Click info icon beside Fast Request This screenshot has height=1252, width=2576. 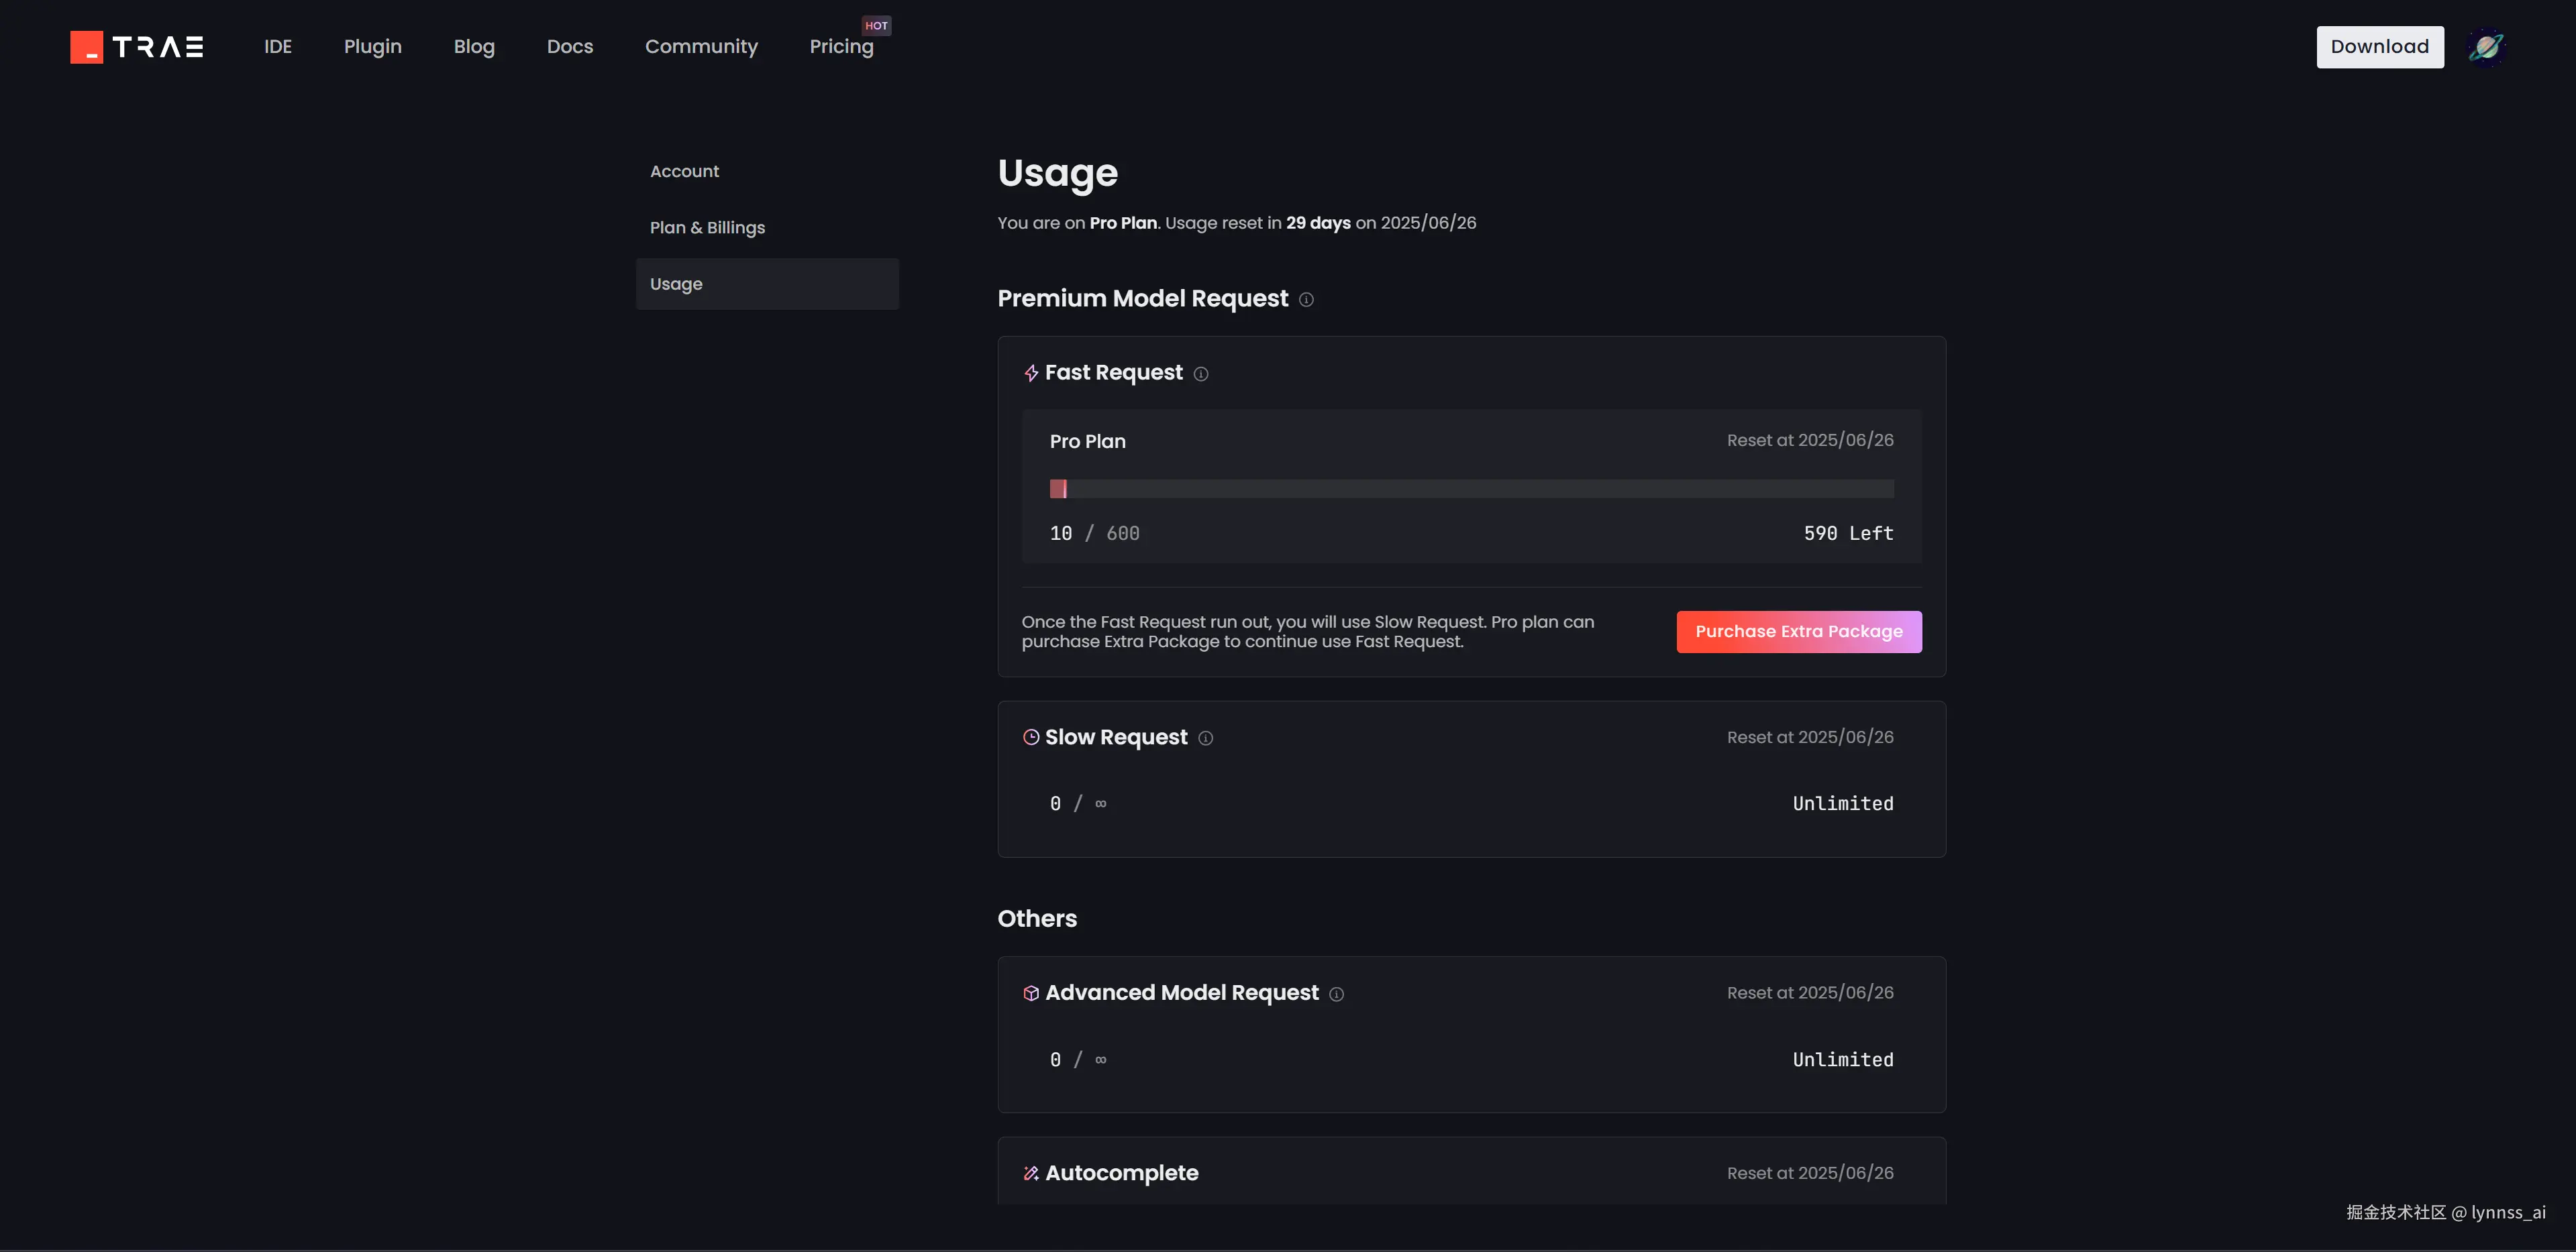(1201, 374)
